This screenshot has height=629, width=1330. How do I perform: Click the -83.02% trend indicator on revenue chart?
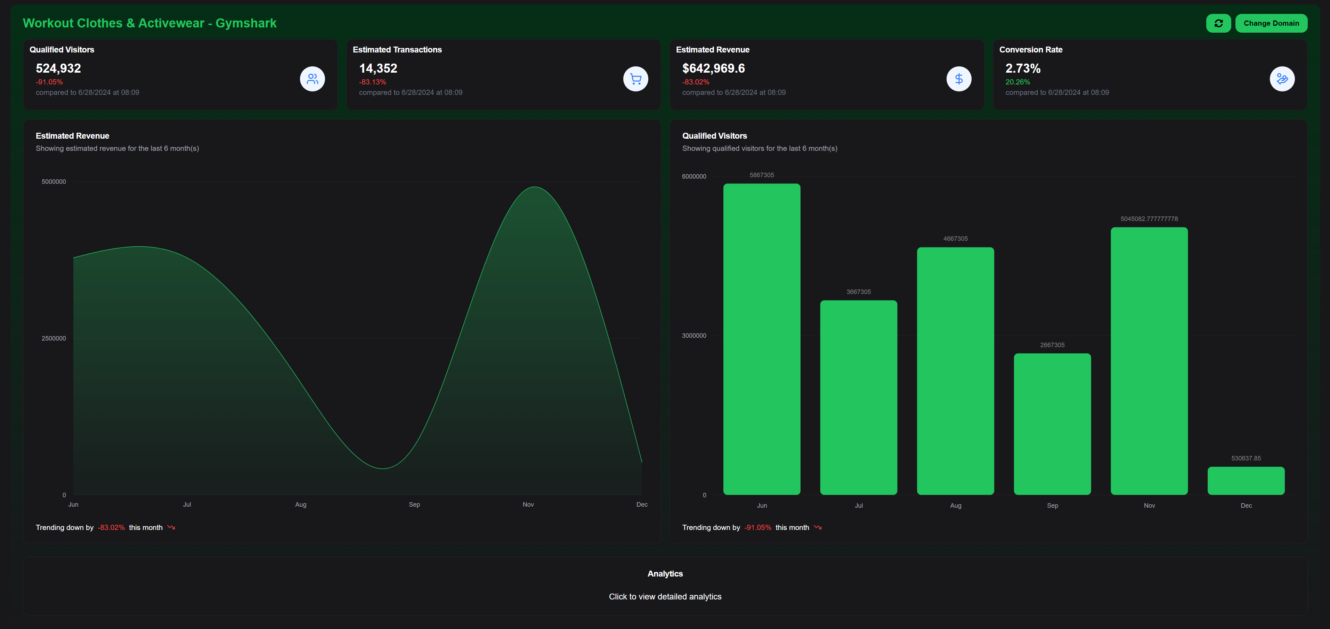coord(111,527)
